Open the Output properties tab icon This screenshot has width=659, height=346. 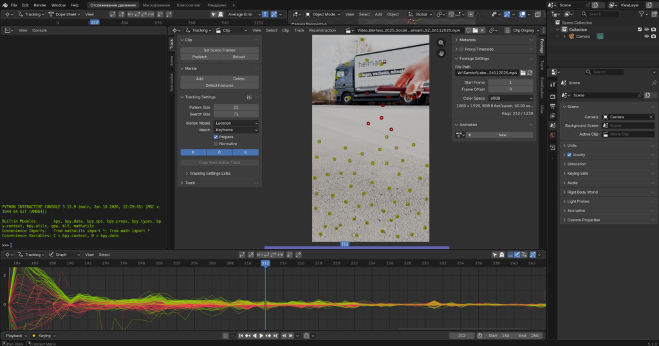point(553,106)
